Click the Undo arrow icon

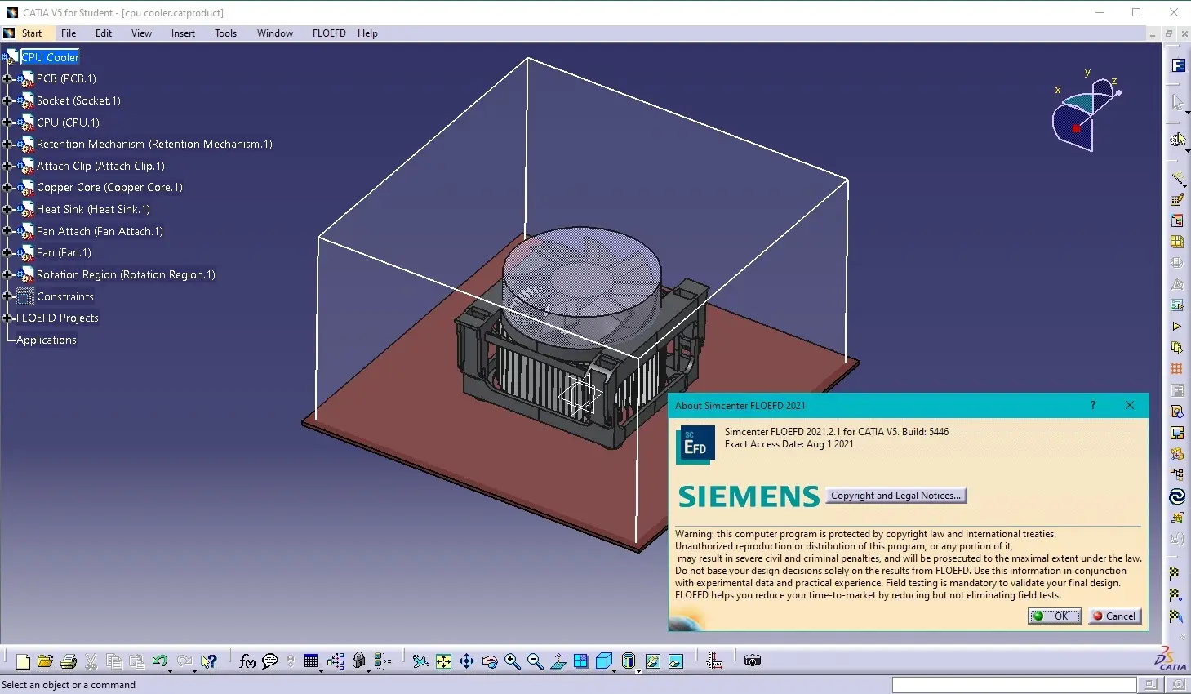point(160,661)
